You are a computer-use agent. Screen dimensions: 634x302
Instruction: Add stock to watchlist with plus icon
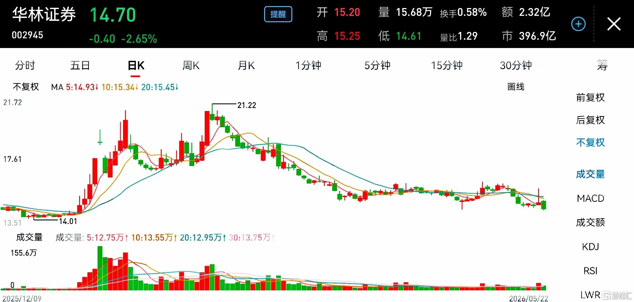578,24
